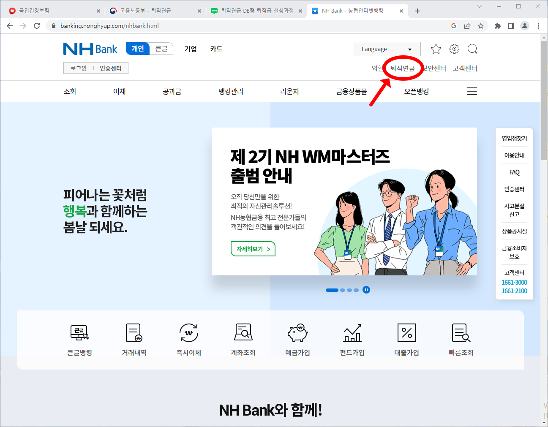548x427 pixels.
Task: Click the share page icon in the address bar
Action: tap(467, 26)
